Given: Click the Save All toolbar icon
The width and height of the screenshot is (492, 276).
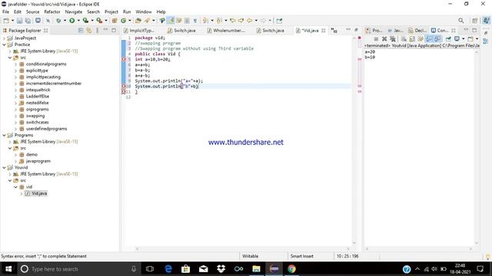Looking at the screenshot, I should pyautogui.click(x=28, y=21).
